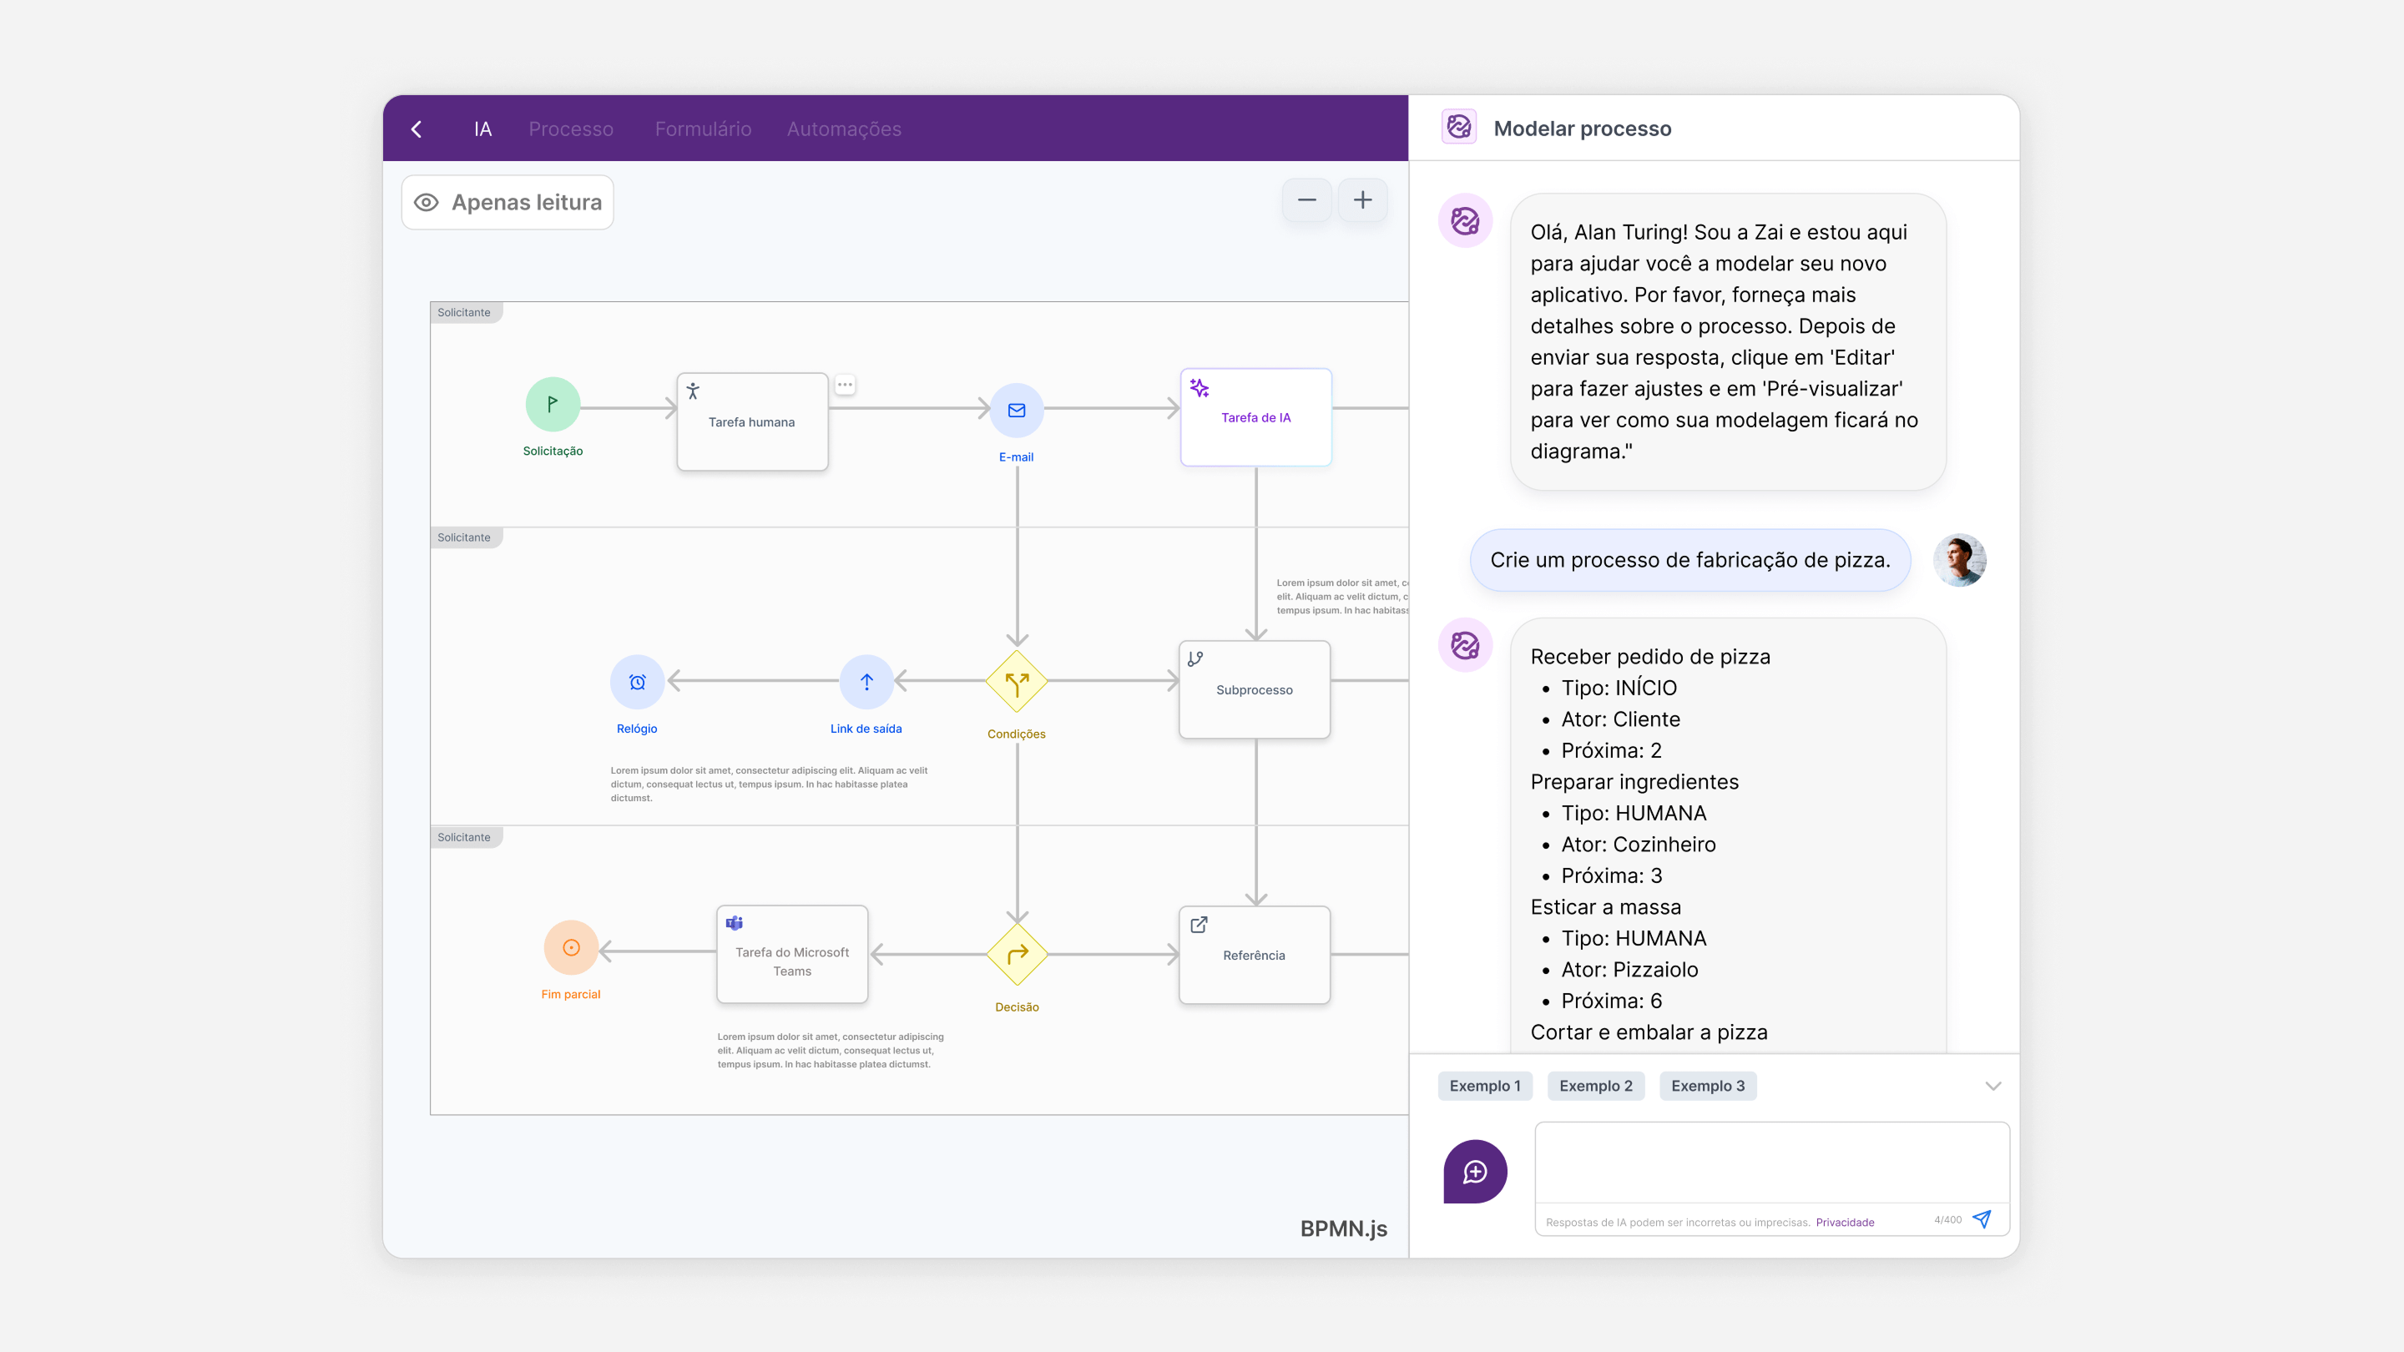Click the 'Ator: Pizzaiolo' bullet text

(x=1629, y=970)
